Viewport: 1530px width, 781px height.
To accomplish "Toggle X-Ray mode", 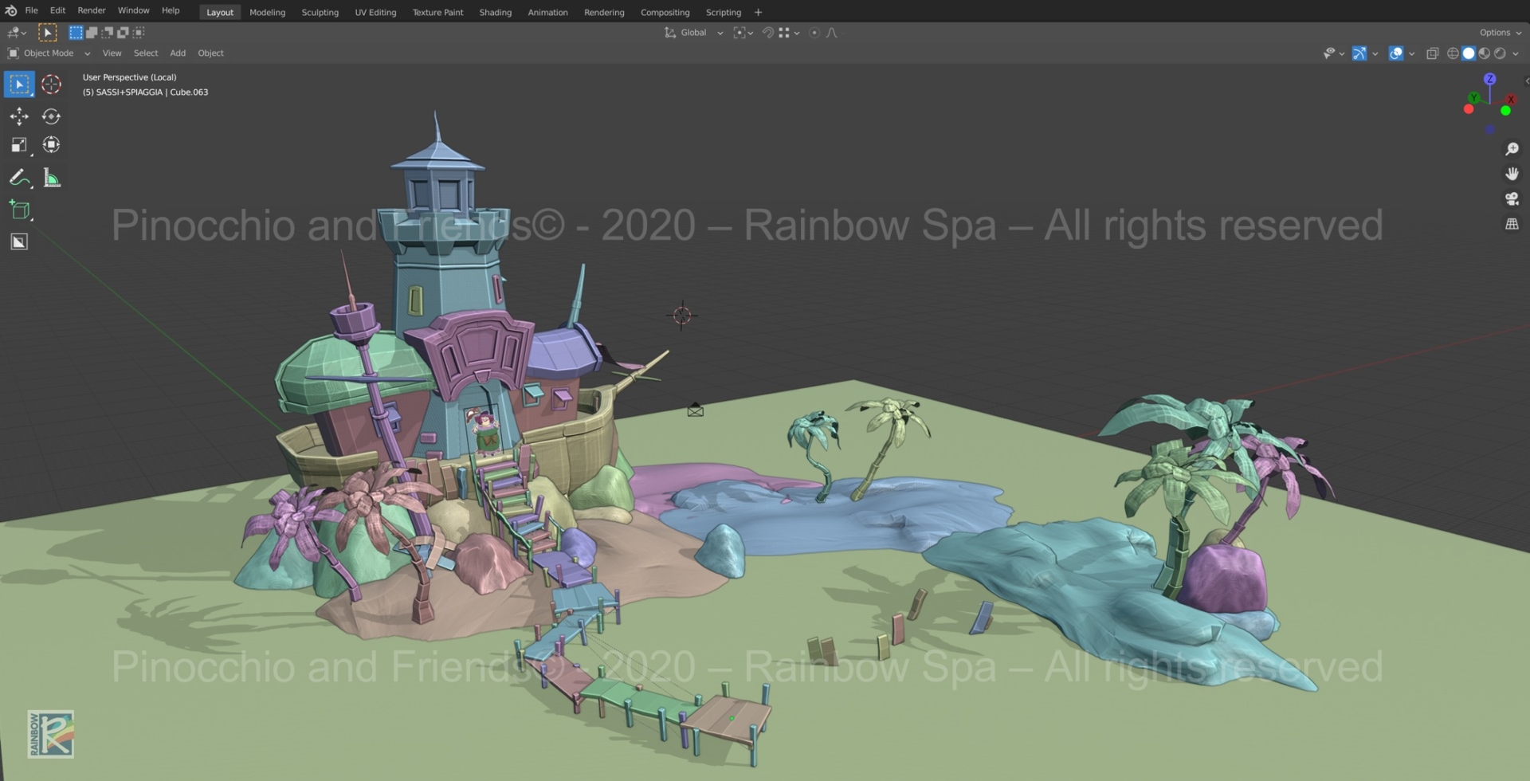I will 1432,53.
